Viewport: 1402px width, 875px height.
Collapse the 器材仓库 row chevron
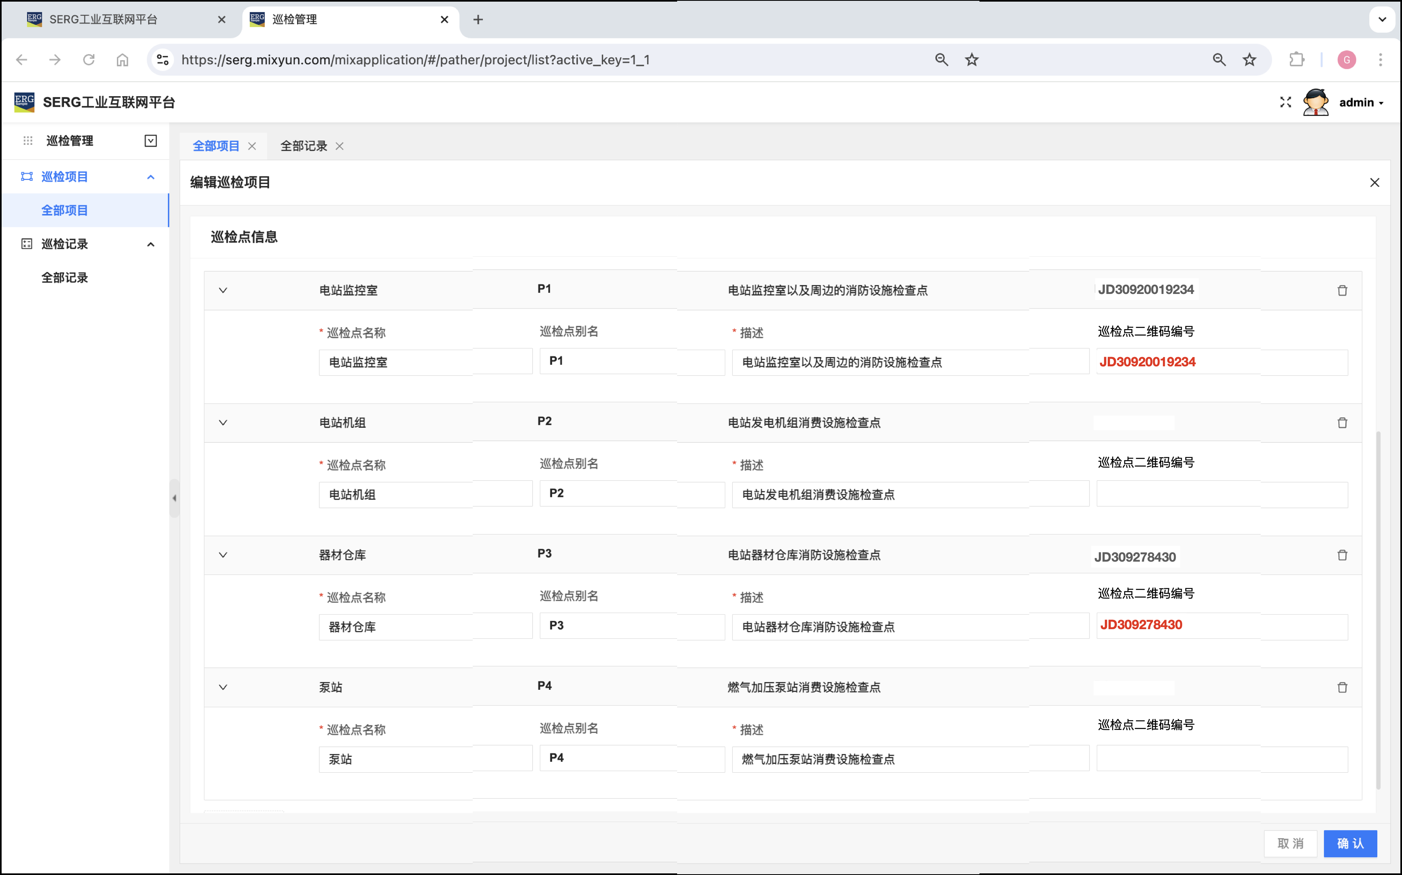pos(223,555)
